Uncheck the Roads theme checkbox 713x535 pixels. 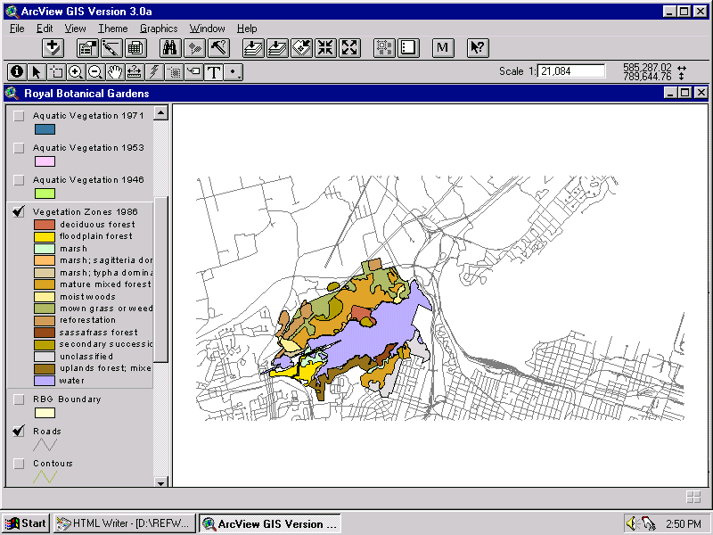[19, 431]
